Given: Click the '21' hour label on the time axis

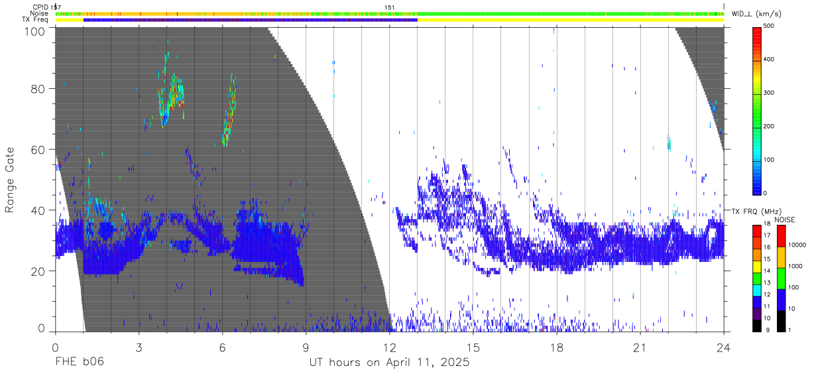Looking at the screenshot, I should point(640,347).
